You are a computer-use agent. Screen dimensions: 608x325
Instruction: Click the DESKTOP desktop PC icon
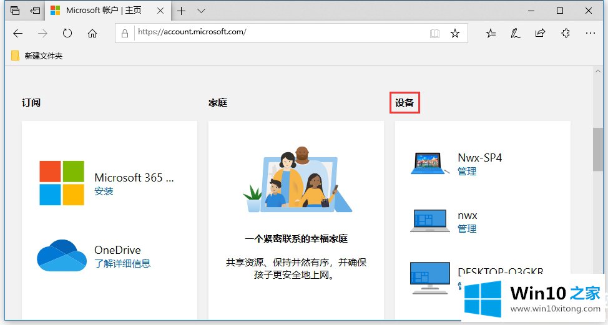coord(430,278)
